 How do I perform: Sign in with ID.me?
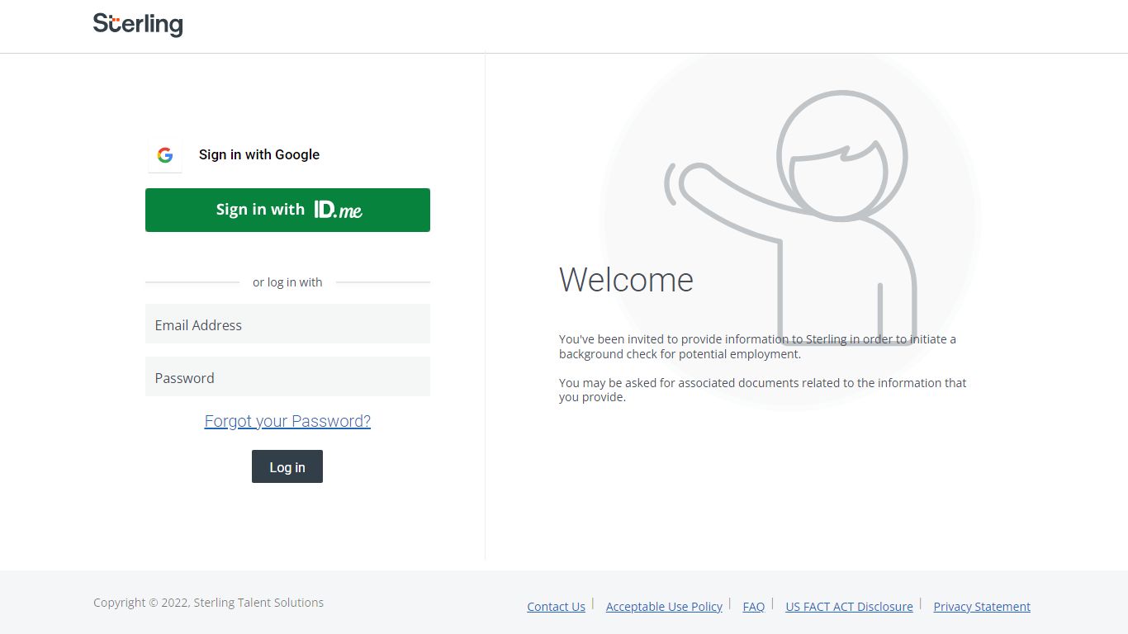[287, 210]
